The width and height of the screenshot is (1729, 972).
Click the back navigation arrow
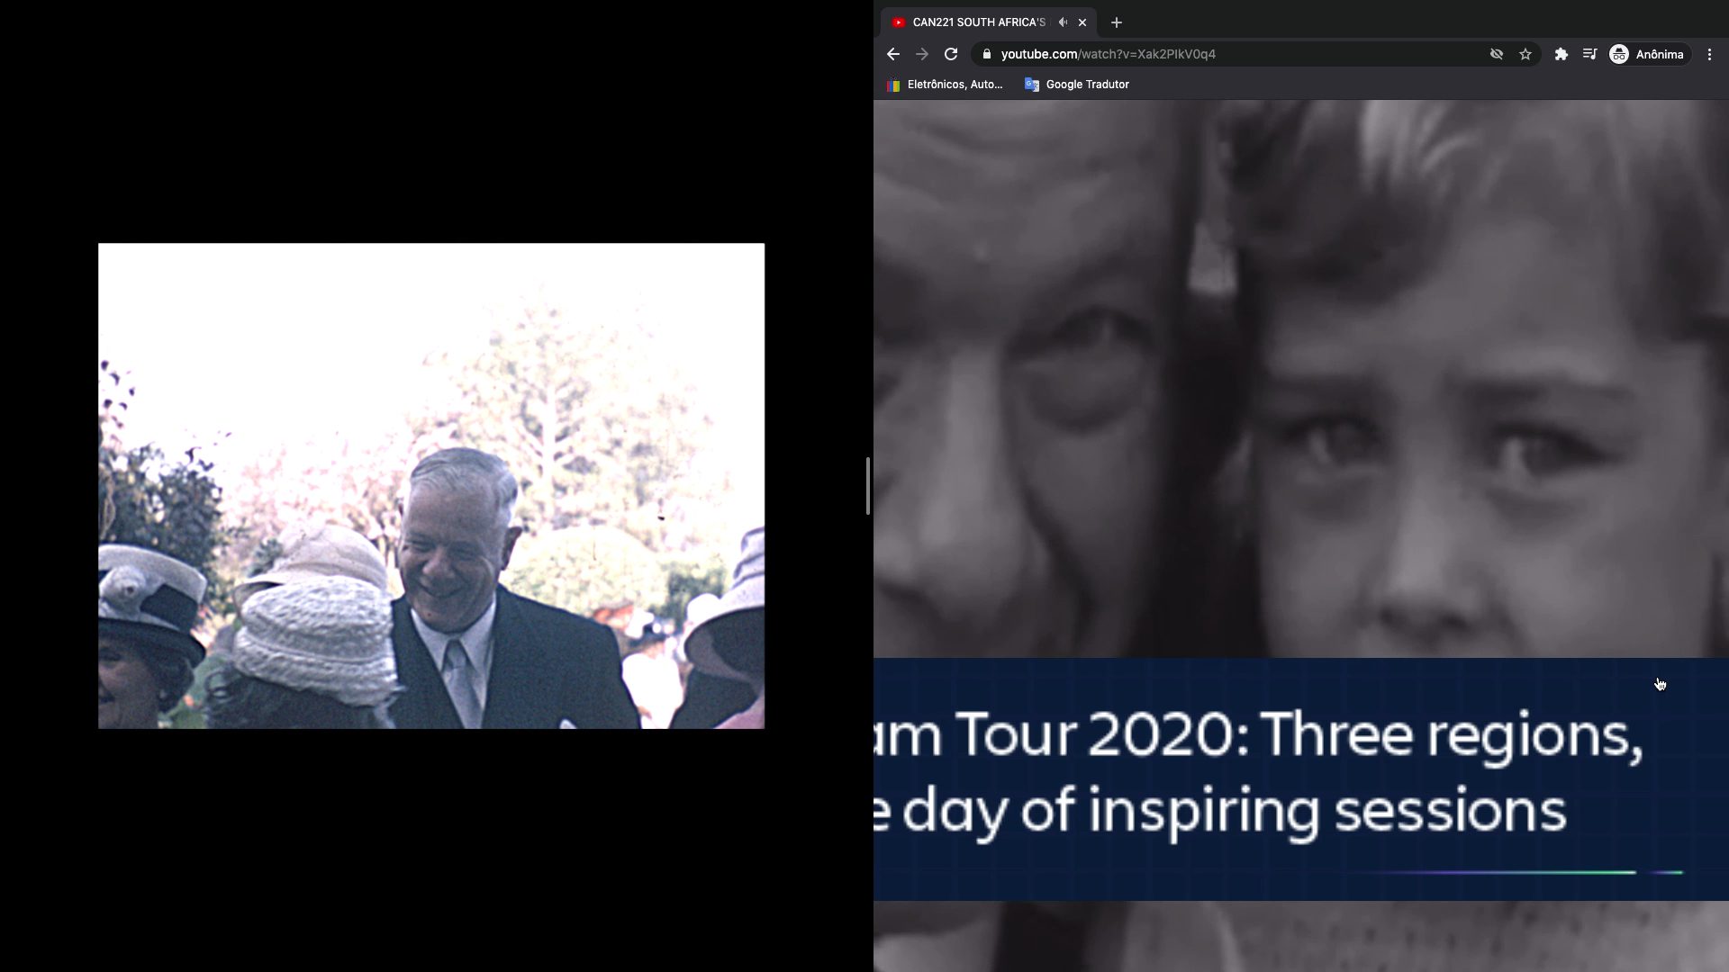pos(893,53)
